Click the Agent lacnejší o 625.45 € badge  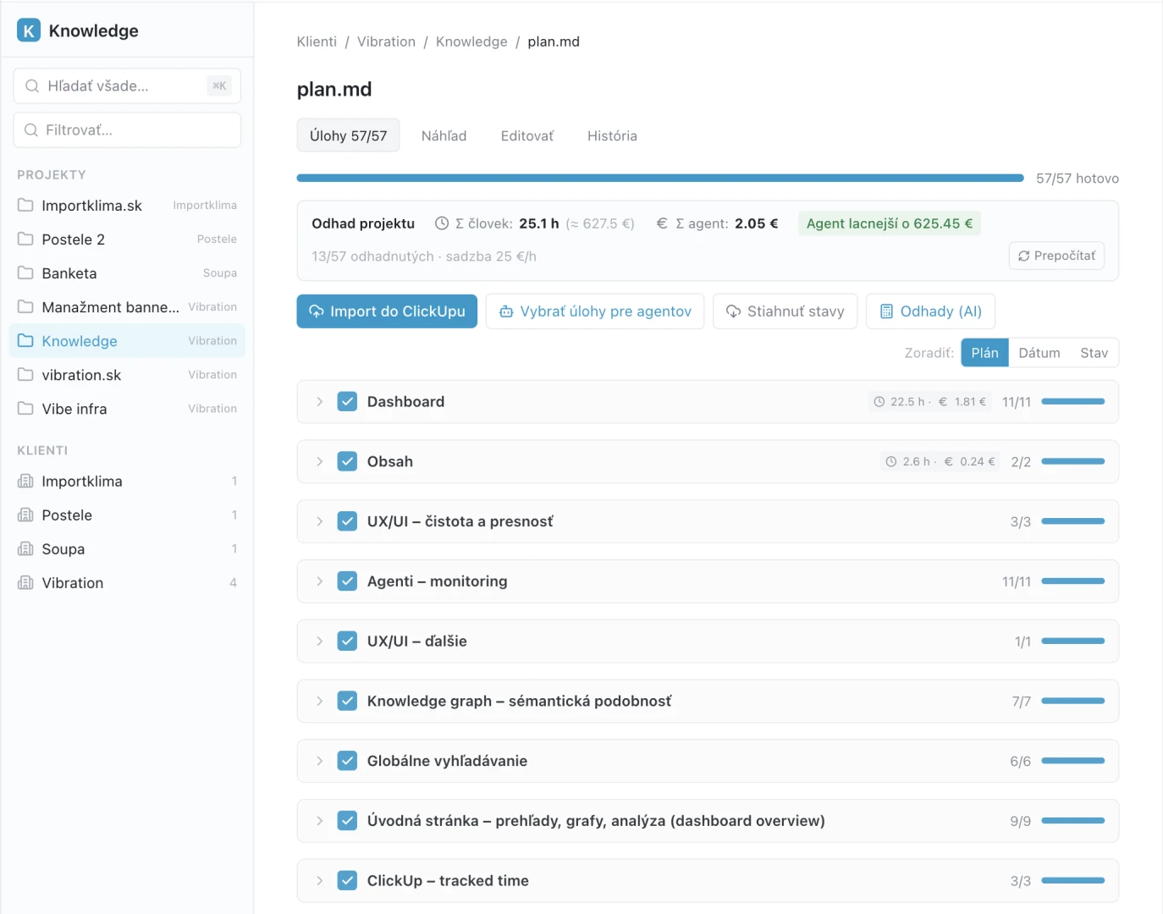889,223
